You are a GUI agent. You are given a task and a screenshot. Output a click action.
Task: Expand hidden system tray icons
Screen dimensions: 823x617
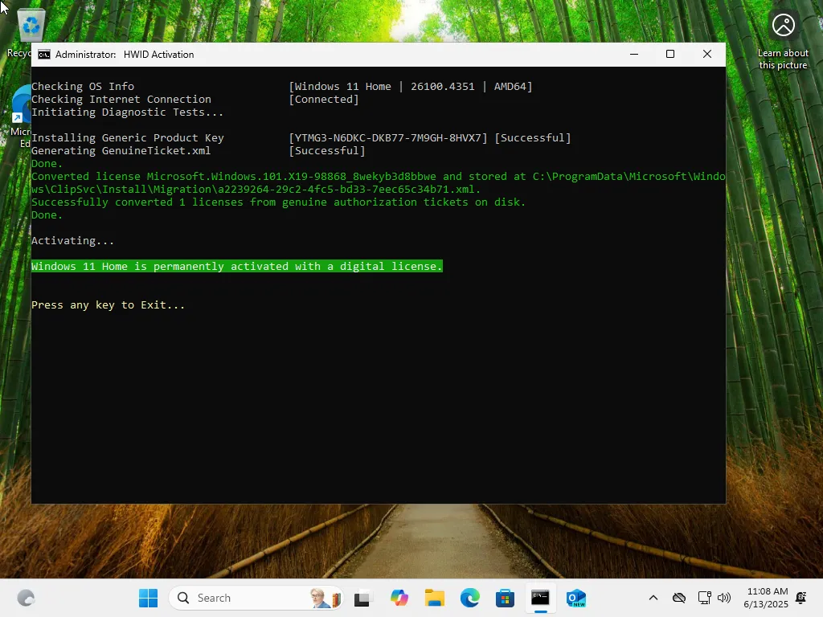click(653, 598)
